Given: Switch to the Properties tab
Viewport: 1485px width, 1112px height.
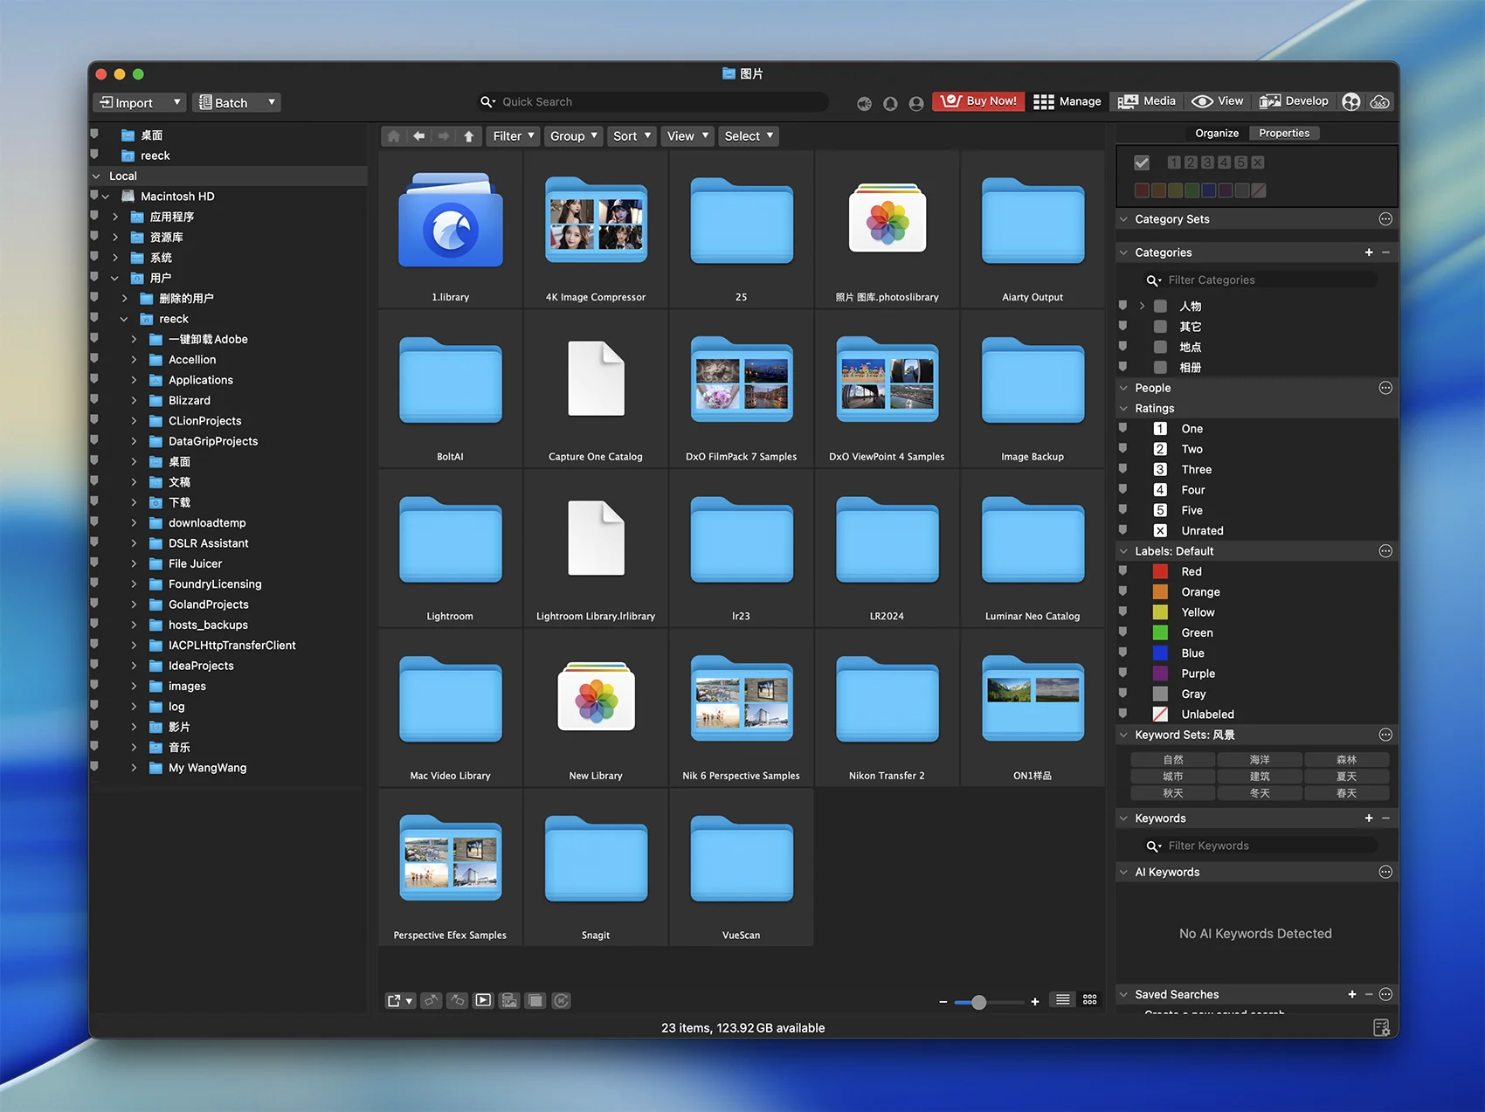Looking at the screenshot, I should tap(1283, 133).
